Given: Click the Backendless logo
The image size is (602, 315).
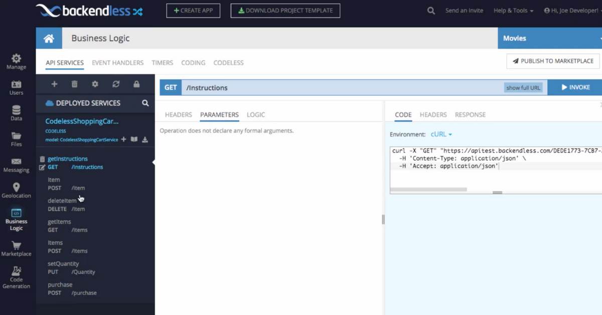Looking at the screenshot, I should [x=90, y=11].
